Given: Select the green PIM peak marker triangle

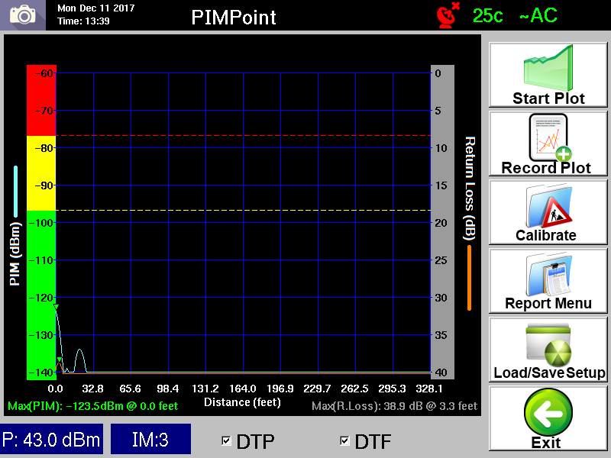Looking at the screenshot, I should pyautogui.click(x=56, y=308).
